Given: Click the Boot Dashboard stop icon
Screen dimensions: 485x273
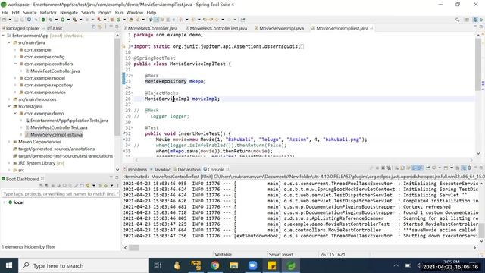Looking at the screenshot, I should point(53,185).
